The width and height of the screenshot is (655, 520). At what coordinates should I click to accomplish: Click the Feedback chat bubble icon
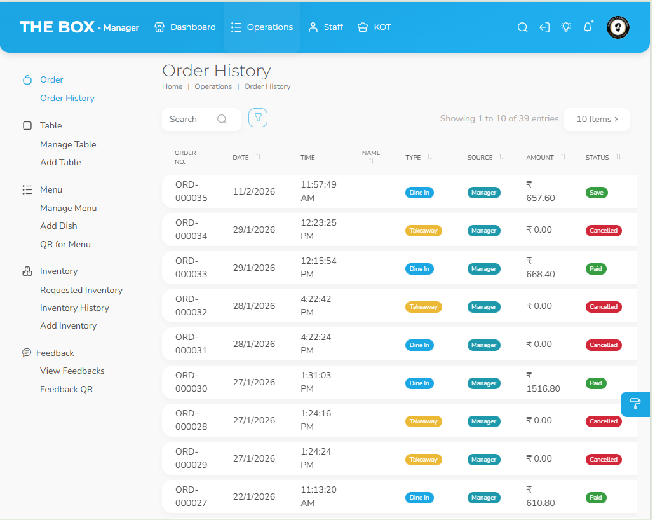point(27,353)
